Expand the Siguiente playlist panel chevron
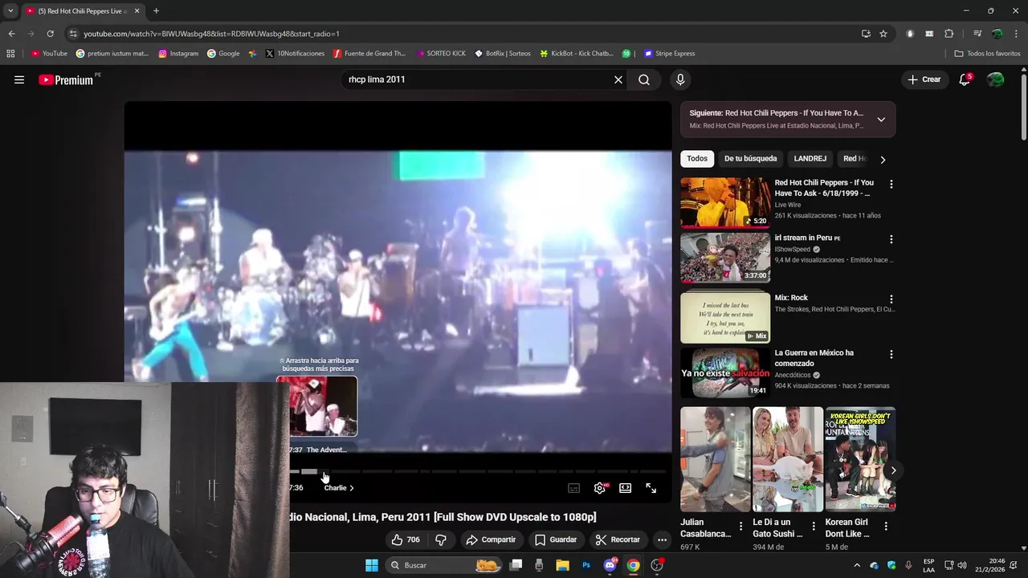1028x578 pixels. point(881,120)
